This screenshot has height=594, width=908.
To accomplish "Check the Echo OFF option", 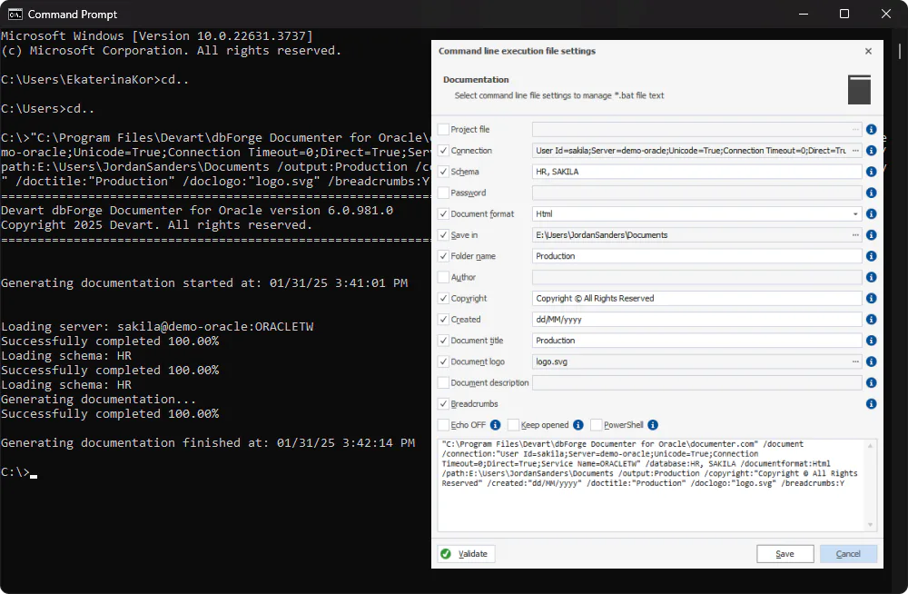I will pyautogui.click(x=444, y=425).
